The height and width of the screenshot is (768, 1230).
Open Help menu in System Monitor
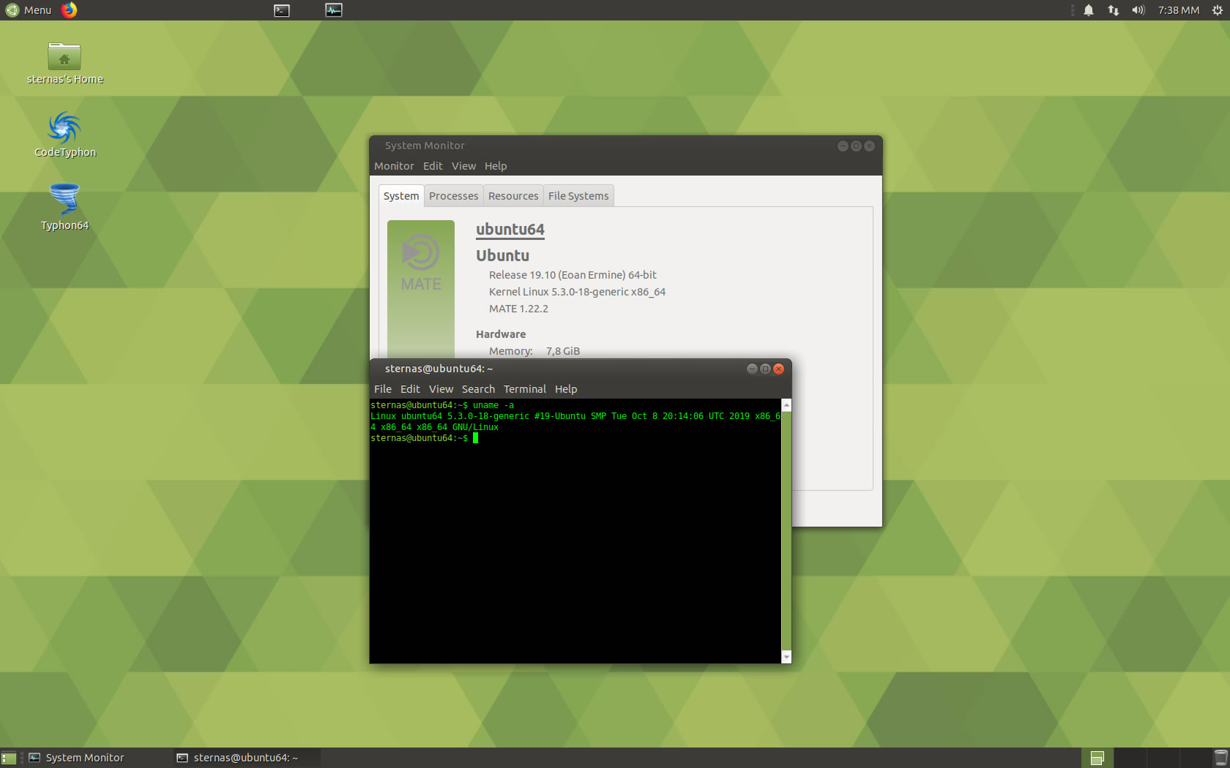(496, 166)
